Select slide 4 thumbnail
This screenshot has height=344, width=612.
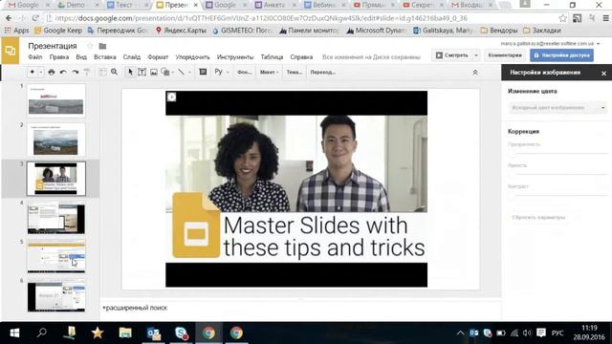[x=56, y=218]
